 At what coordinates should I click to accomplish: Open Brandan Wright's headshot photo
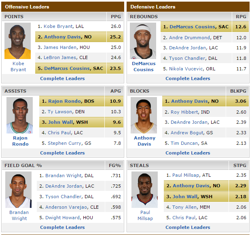coord(18,190)
